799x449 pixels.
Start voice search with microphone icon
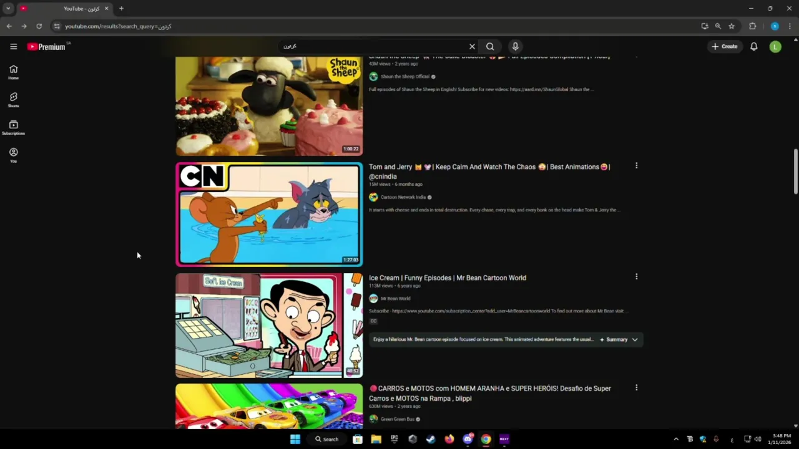(515, 46)
